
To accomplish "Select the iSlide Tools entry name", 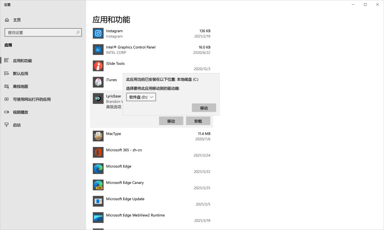I will (x=115, y=63).
